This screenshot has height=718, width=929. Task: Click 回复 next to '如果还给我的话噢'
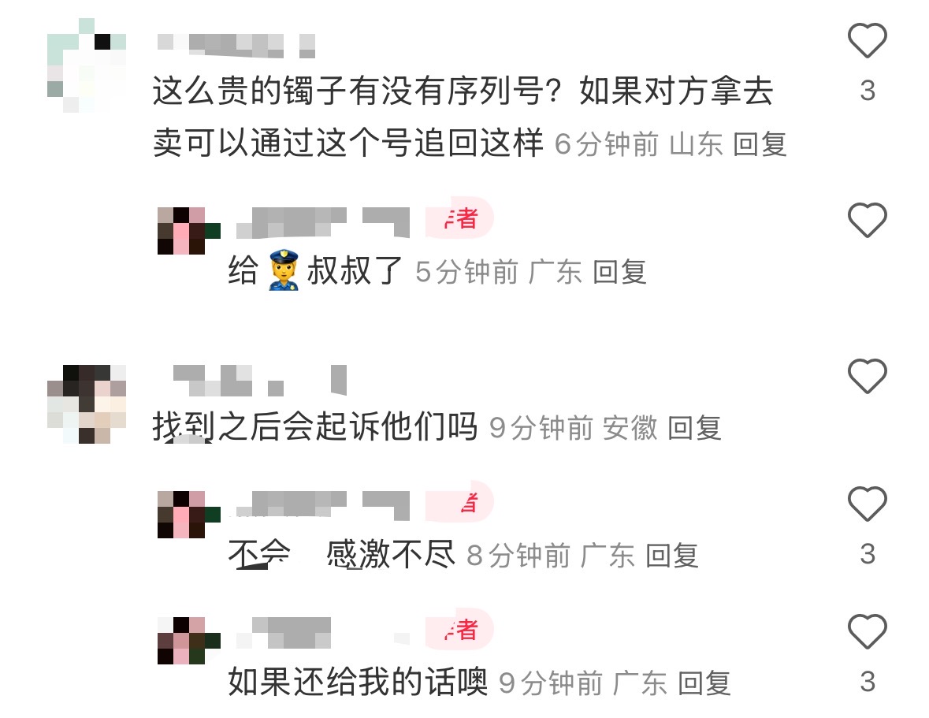(704, 683)
